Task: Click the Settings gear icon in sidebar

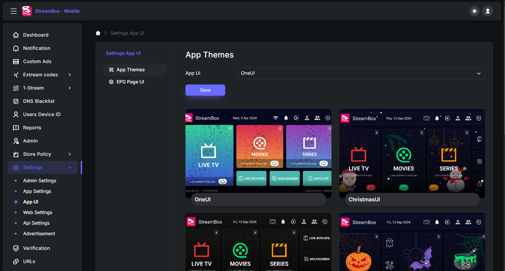Action: [16, 167]
